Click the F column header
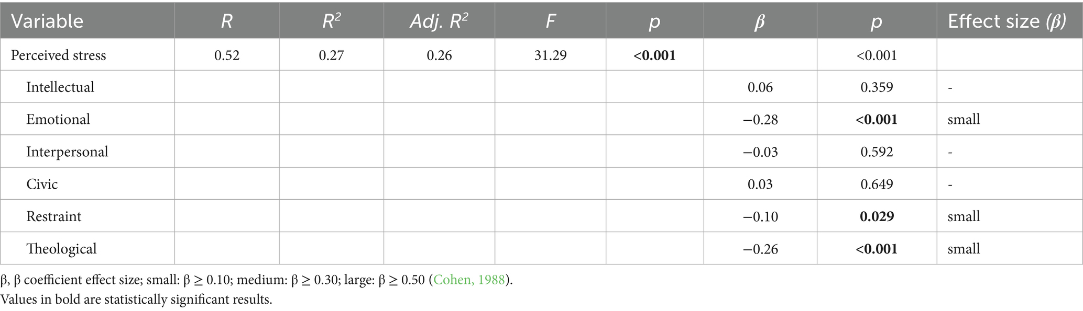Image resolution: width=1083 pixels, height=311 pixels. pos(550,21)
